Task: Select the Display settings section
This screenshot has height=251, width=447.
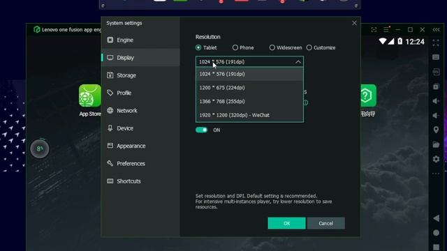Action: tap(140, 57)
